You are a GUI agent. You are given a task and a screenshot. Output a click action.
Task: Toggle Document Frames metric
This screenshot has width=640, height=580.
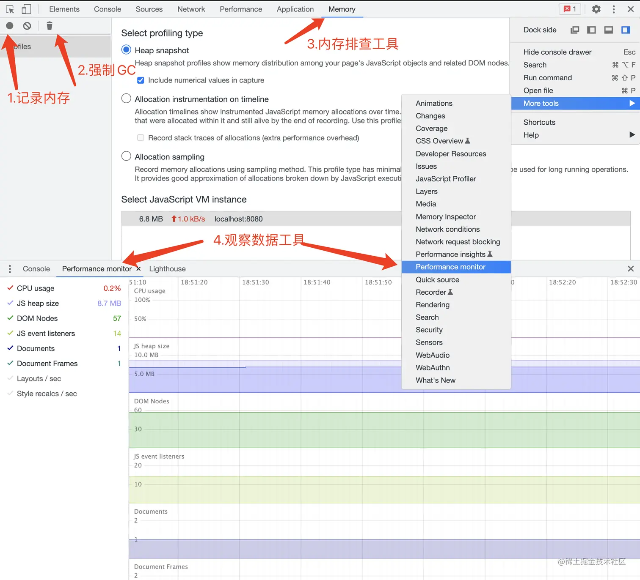click(11, 363)
